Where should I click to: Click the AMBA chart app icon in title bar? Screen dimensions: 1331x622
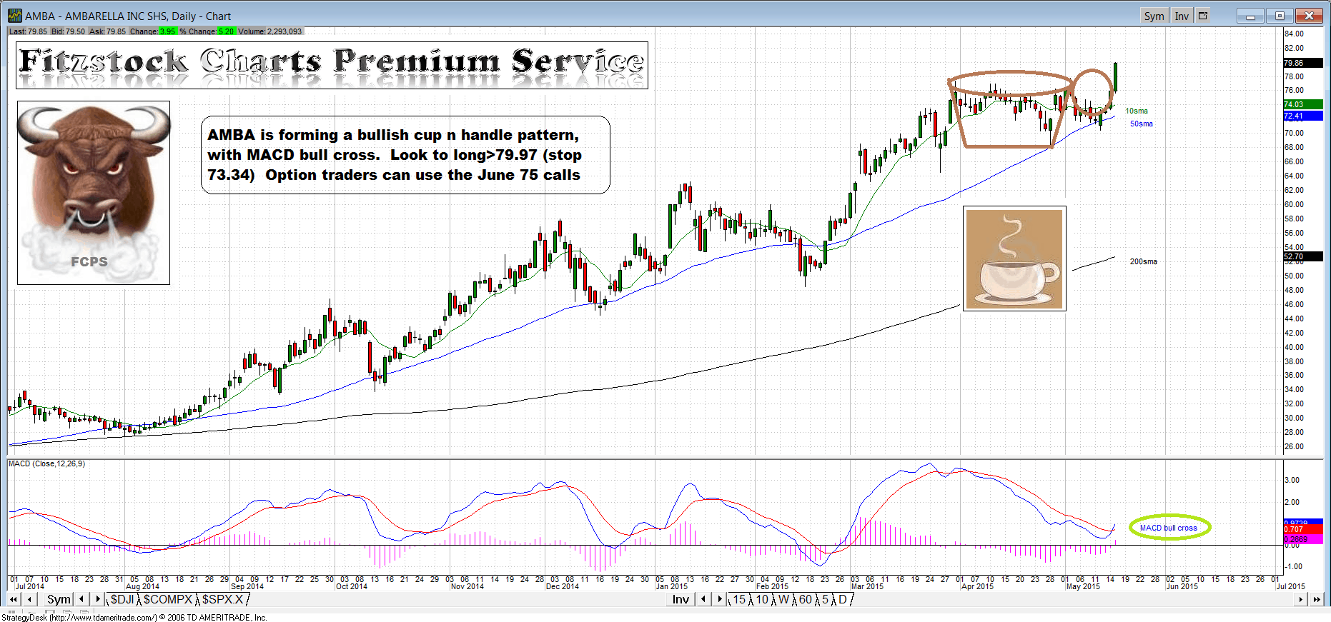[x=15, y=16]
